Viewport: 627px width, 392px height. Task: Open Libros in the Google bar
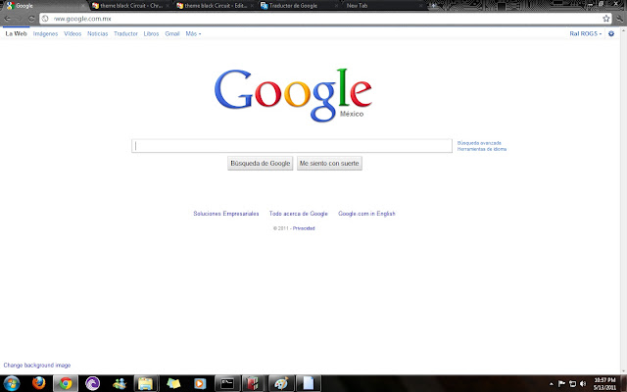[151, 33]
